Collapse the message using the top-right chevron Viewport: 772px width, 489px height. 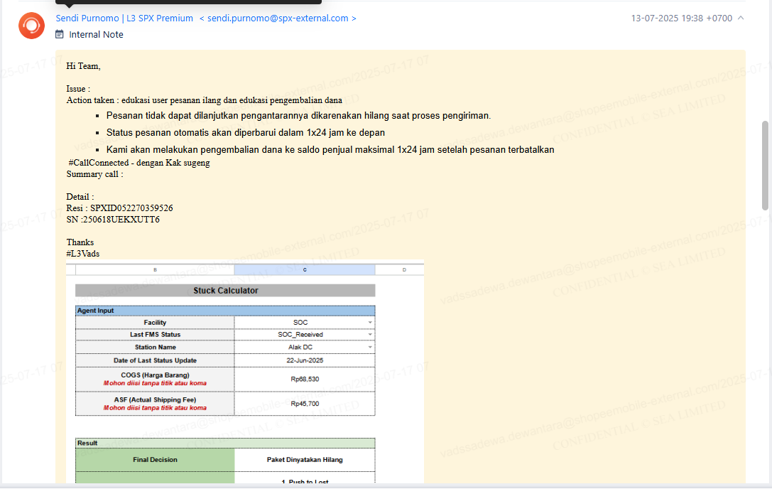pyautogui.click(x=741, y=18)
